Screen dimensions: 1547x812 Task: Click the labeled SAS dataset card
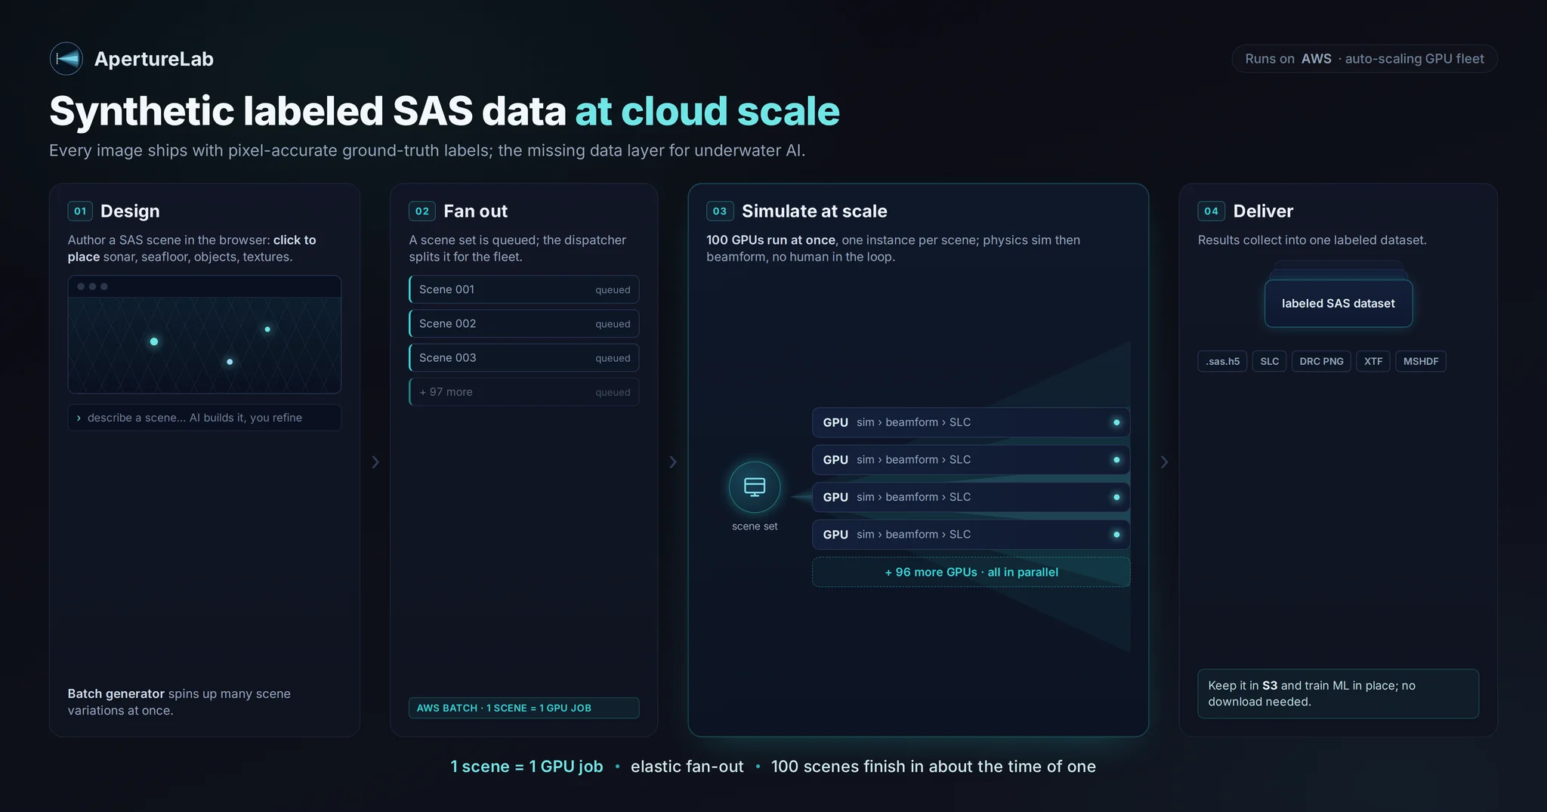(x=1339, y=304)
